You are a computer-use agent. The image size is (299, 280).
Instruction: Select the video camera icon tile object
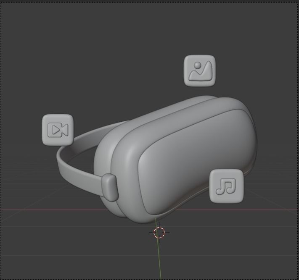point(58,130)
